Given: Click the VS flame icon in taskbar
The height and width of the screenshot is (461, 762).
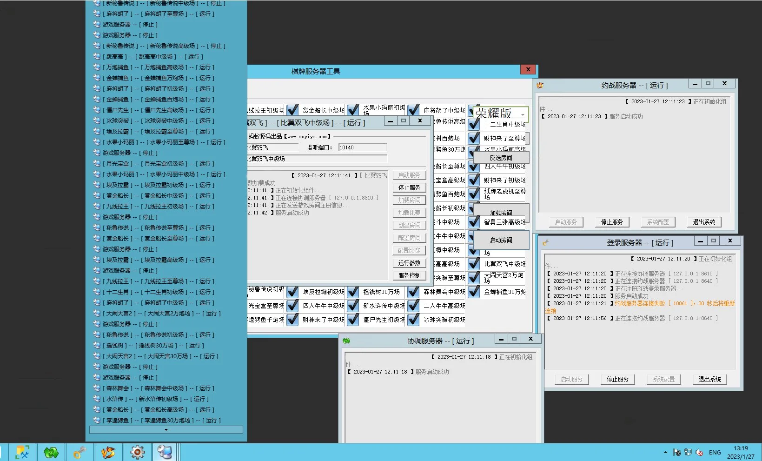Looking at the screenshot, I should pyautogui.click(x=108, y=452).
